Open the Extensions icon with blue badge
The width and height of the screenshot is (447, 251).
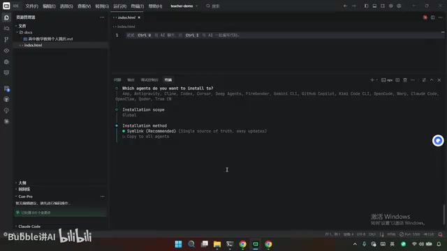(x=6, y=89)
